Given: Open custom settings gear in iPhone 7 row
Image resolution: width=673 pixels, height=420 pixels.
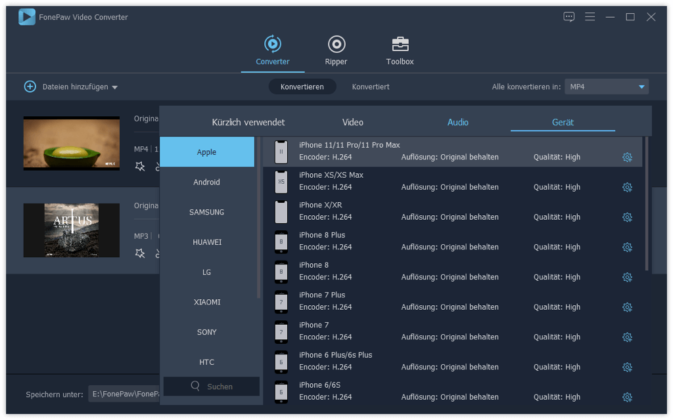Looking at the screenshot, I should tap(627, 337).
